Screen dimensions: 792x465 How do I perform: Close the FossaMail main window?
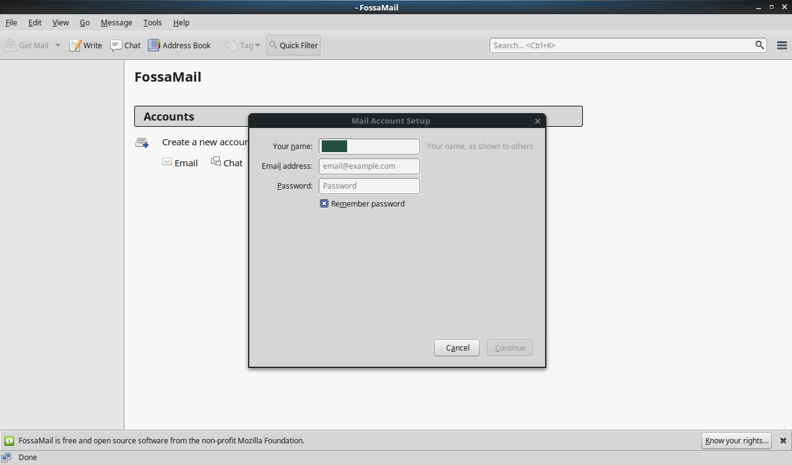[783, 7]
